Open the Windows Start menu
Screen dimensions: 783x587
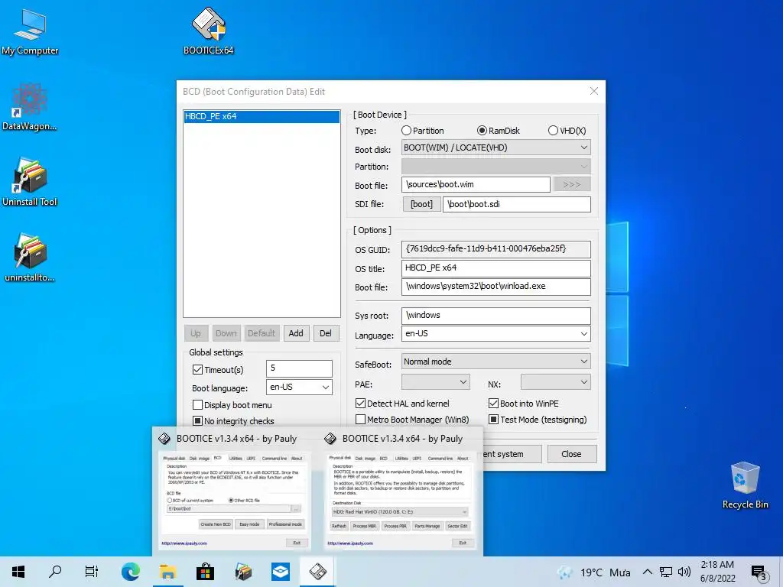(x=18, y=572)
